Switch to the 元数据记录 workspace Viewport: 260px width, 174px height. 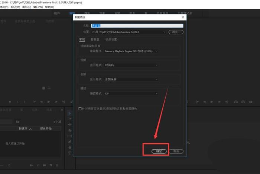pos(185,13)
